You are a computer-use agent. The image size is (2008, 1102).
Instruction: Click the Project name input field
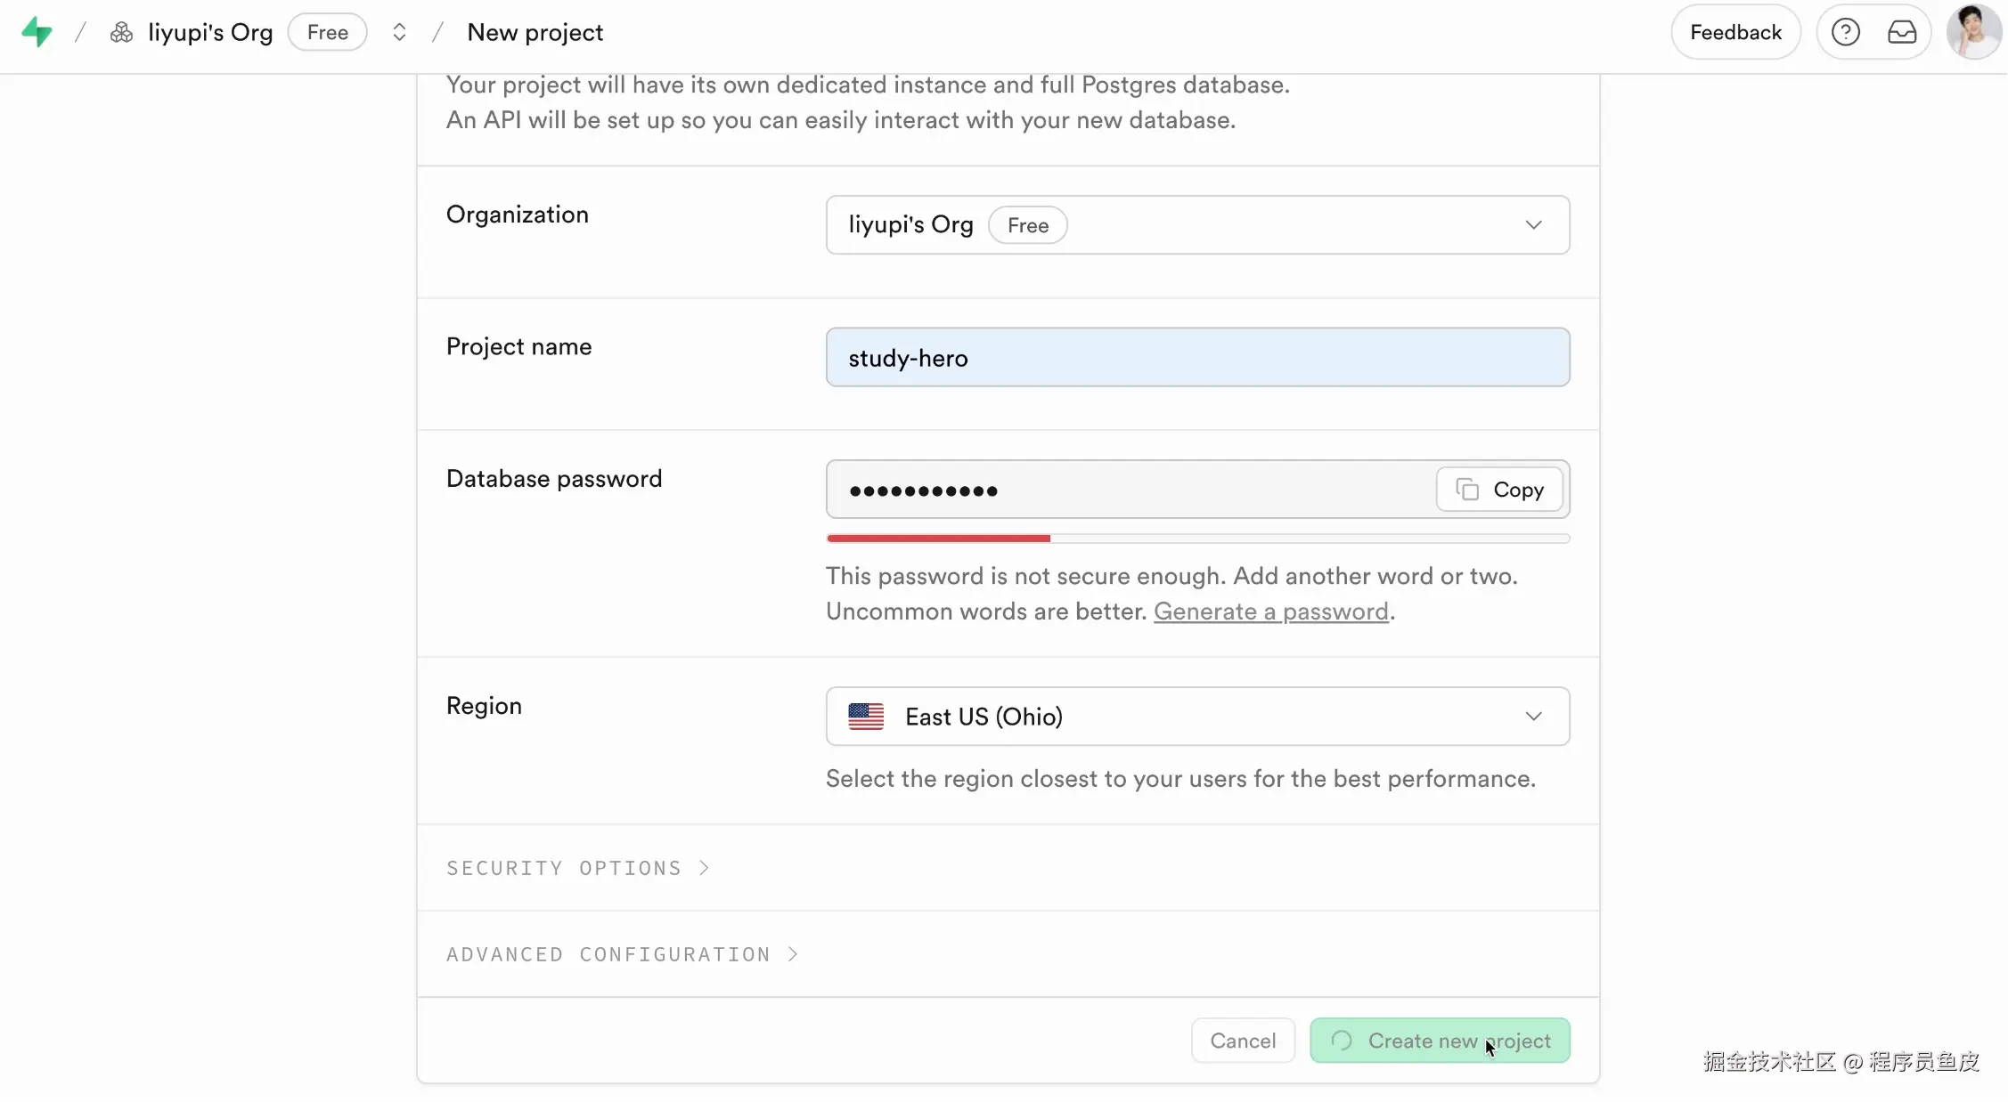pos(1196,358)
